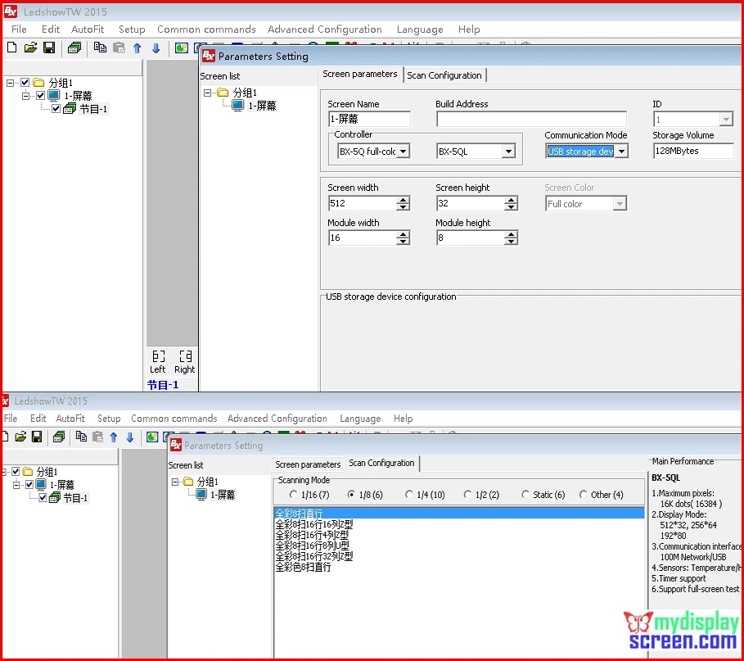This screenshot has width=744, height=661.
Task: Toggle 节目-1 checkbox in upper window tree
Action: pos(56,109)
